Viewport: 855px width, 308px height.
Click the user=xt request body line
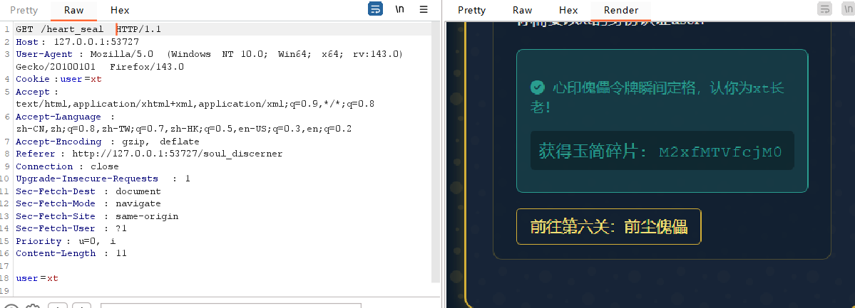pyautogui.click(x=37, y=278)
